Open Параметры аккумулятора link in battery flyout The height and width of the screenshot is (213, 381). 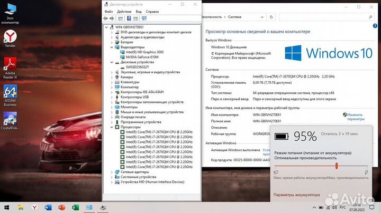tap(296, 195)
